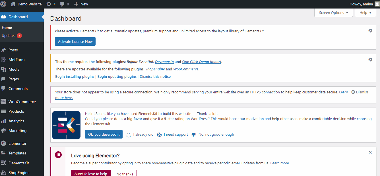
Task: Click Activate License Now button
Action: pyautogui.click(x=75, y=41)
